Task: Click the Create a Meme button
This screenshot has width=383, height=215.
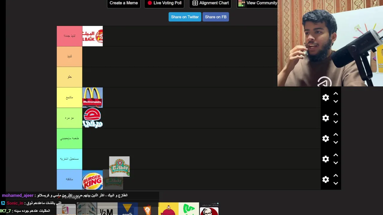Action: pos(124,3)
